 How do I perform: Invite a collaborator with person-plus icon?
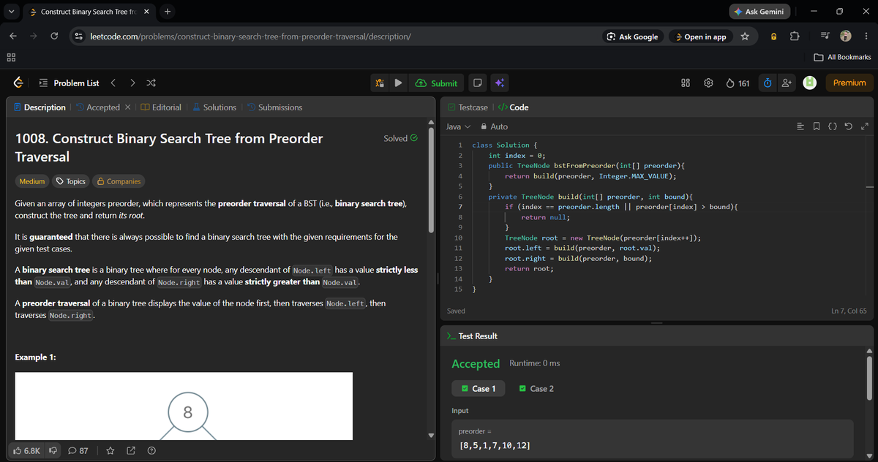787,83
